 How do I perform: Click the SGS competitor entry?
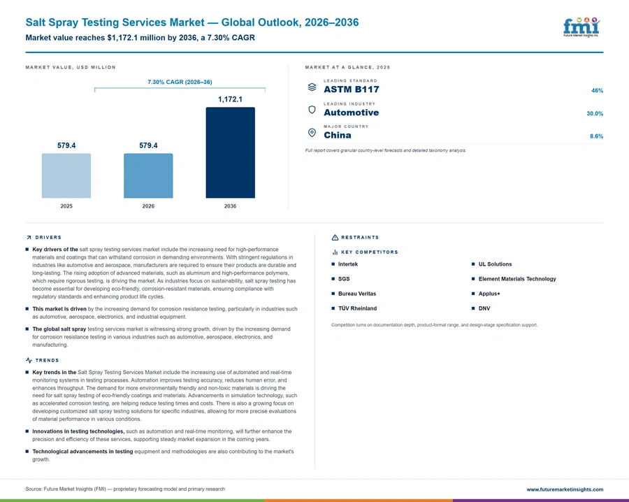point(344,279)
